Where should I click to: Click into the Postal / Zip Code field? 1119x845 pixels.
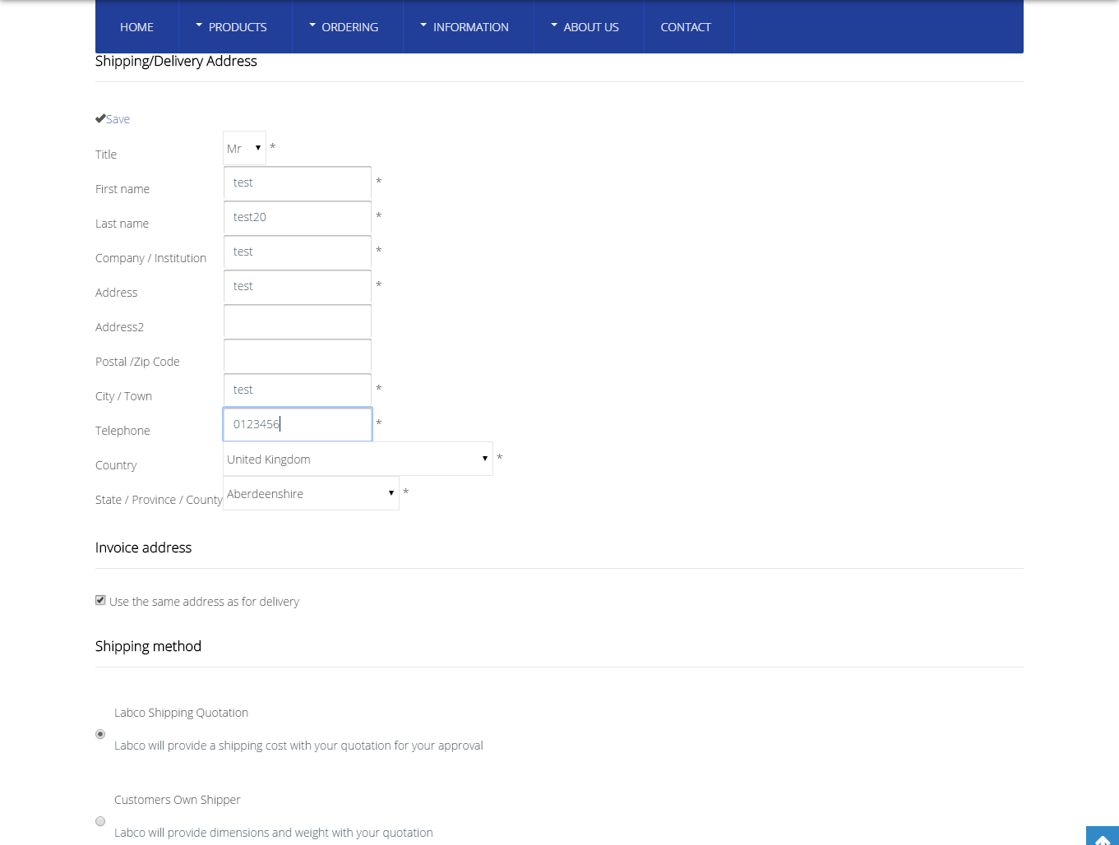tap(298, 356)
